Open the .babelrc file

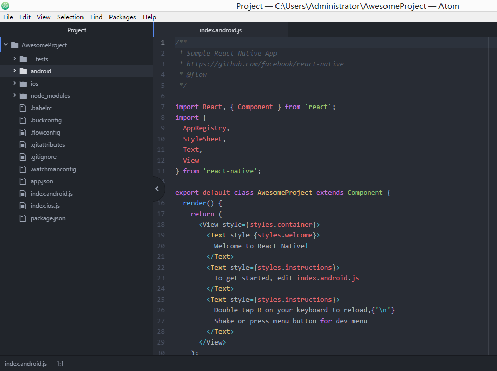pyautogui.click(x=41, y=108)
